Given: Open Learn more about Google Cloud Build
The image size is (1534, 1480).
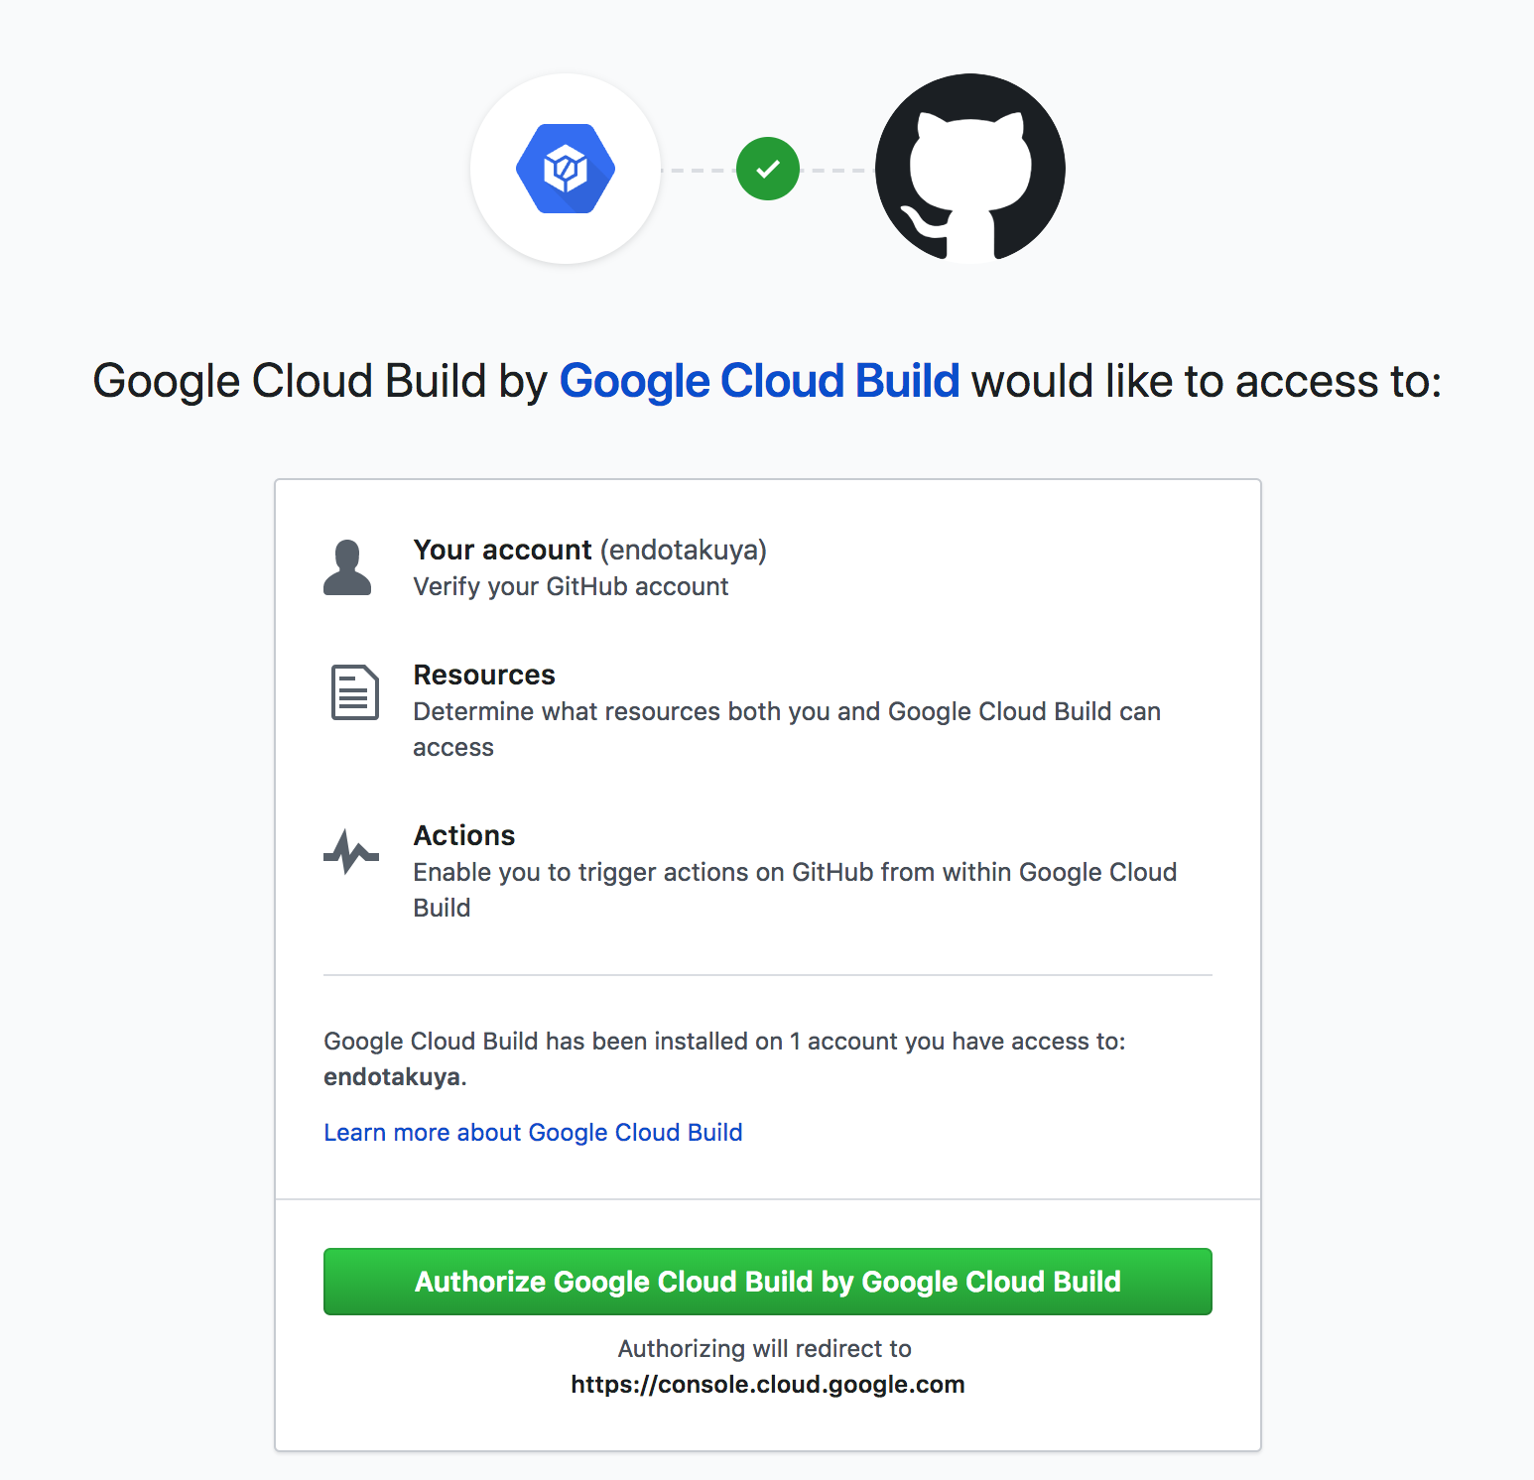Looking at the screenshot, I should coord(533,1132).
